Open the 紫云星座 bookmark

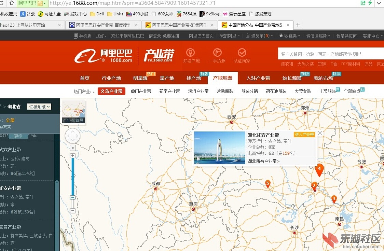pyautogui.click(x=234, y=14)
